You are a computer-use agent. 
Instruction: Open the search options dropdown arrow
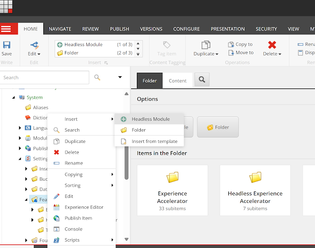pos(120,77)
